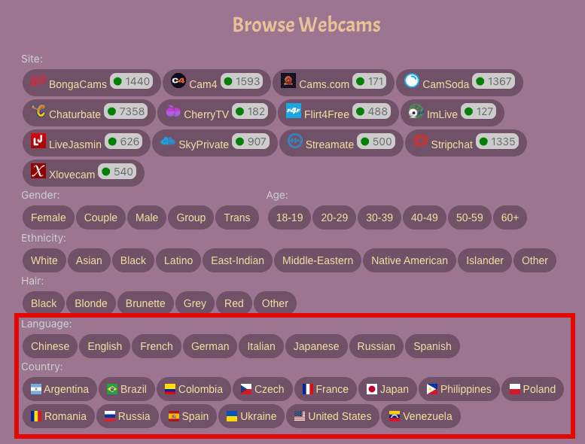Screen dimensions: 585x444
Task: Select the Grey hair chip
Action: (195, 303)
